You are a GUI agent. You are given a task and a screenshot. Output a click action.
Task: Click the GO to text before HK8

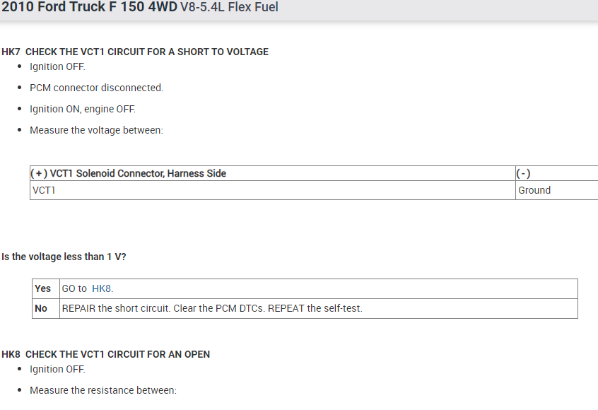pyautogui.click(x=74, y=288)
